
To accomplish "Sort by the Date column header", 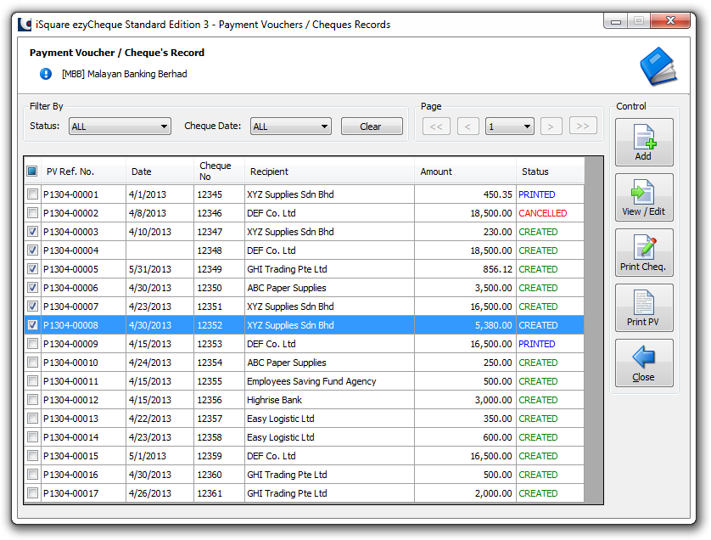I will (x=160, y=171).
